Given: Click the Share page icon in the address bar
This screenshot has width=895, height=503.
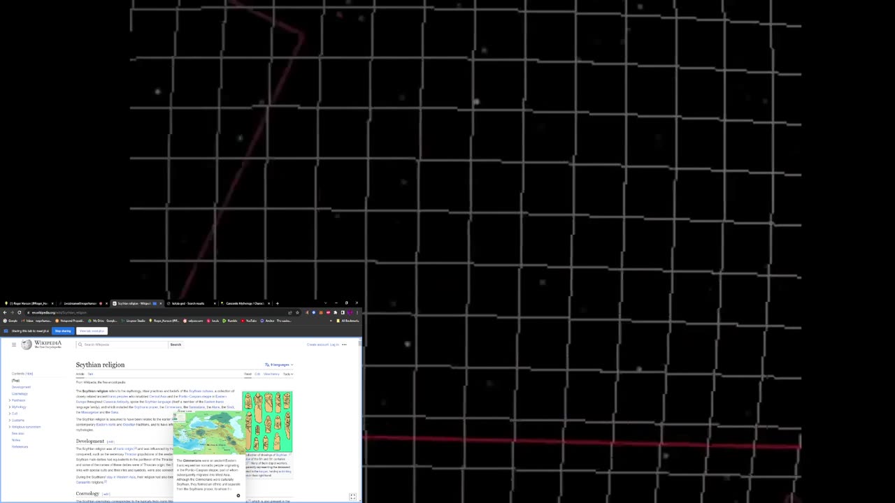Looking at the screenshot, I should coord(290,312).
